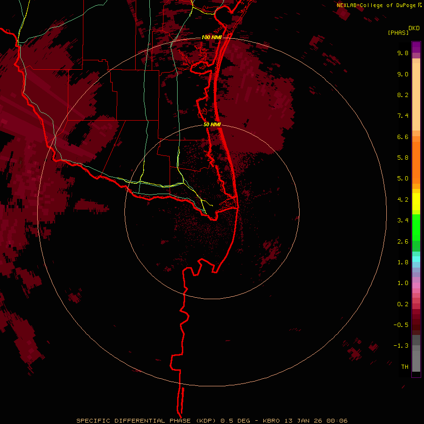Click the bright green color bar segment
Image resolution: width=424 pixels, height=424 pixels.
pyautogui.click(x=416, y=228)
